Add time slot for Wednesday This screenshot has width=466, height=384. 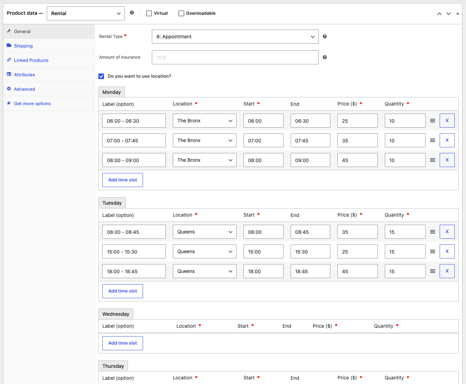(x=123, y=343)
